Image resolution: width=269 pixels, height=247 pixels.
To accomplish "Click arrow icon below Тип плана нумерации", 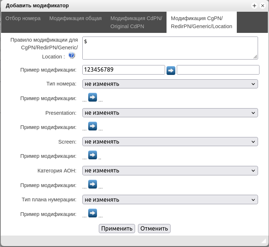I will (93, 213).
